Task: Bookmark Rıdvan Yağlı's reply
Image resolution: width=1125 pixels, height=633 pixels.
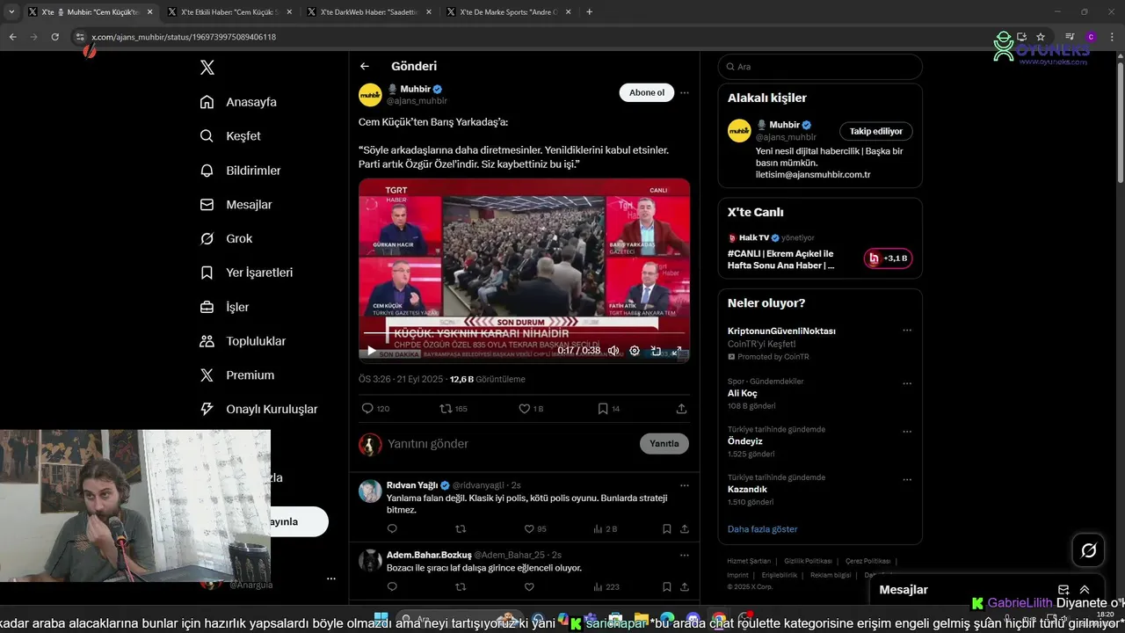Action: pos(666,529)
